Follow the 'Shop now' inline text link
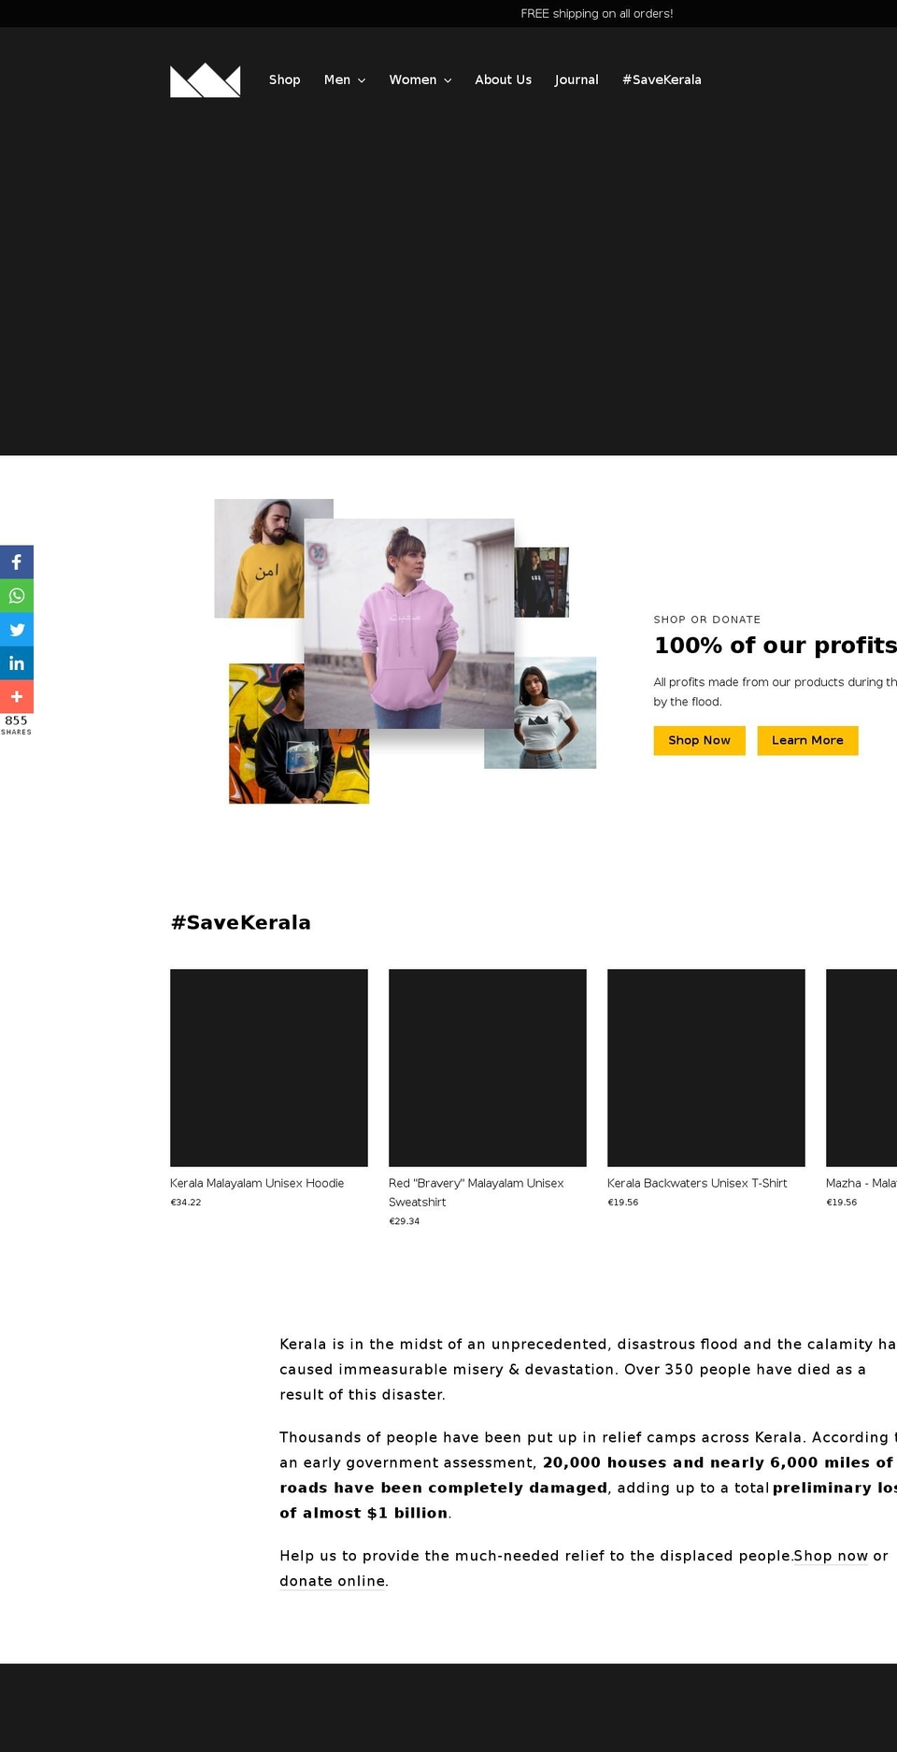The height and width of the screenshot is (1752, 897). (831, 1556)
